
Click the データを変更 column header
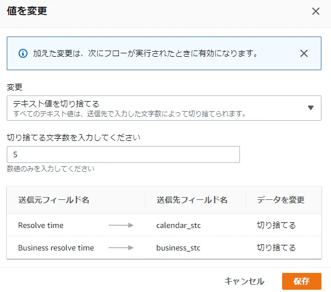(280, 200)
